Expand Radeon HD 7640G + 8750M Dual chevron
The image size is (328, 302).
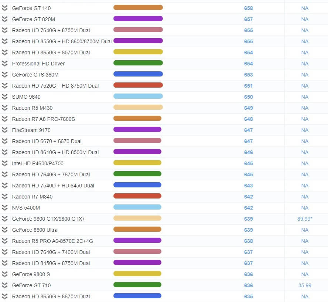tap(4, 30)
